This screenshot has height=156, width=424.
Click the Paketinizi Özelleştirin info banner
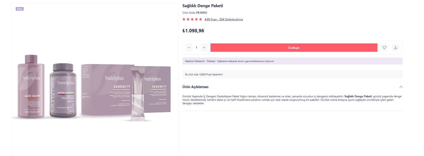point(229,61)
